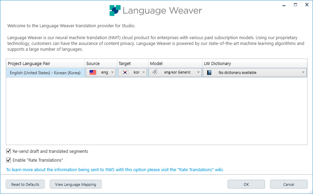The width and height of the screenshot is (313, 194).
Task: Expand the Source language dropdown arrow
Action: pyautogui.click(x=112, y=72)
